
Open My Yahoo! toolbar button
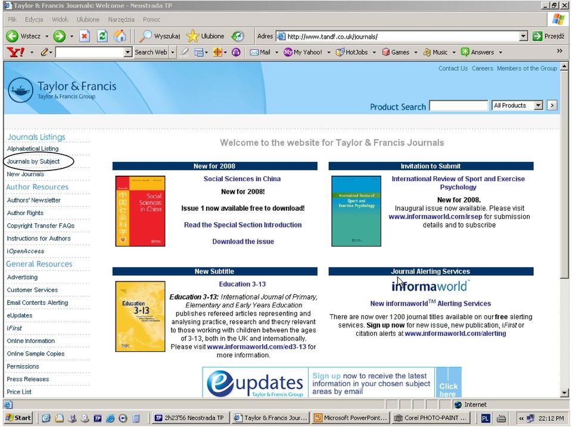pos(303,52)
